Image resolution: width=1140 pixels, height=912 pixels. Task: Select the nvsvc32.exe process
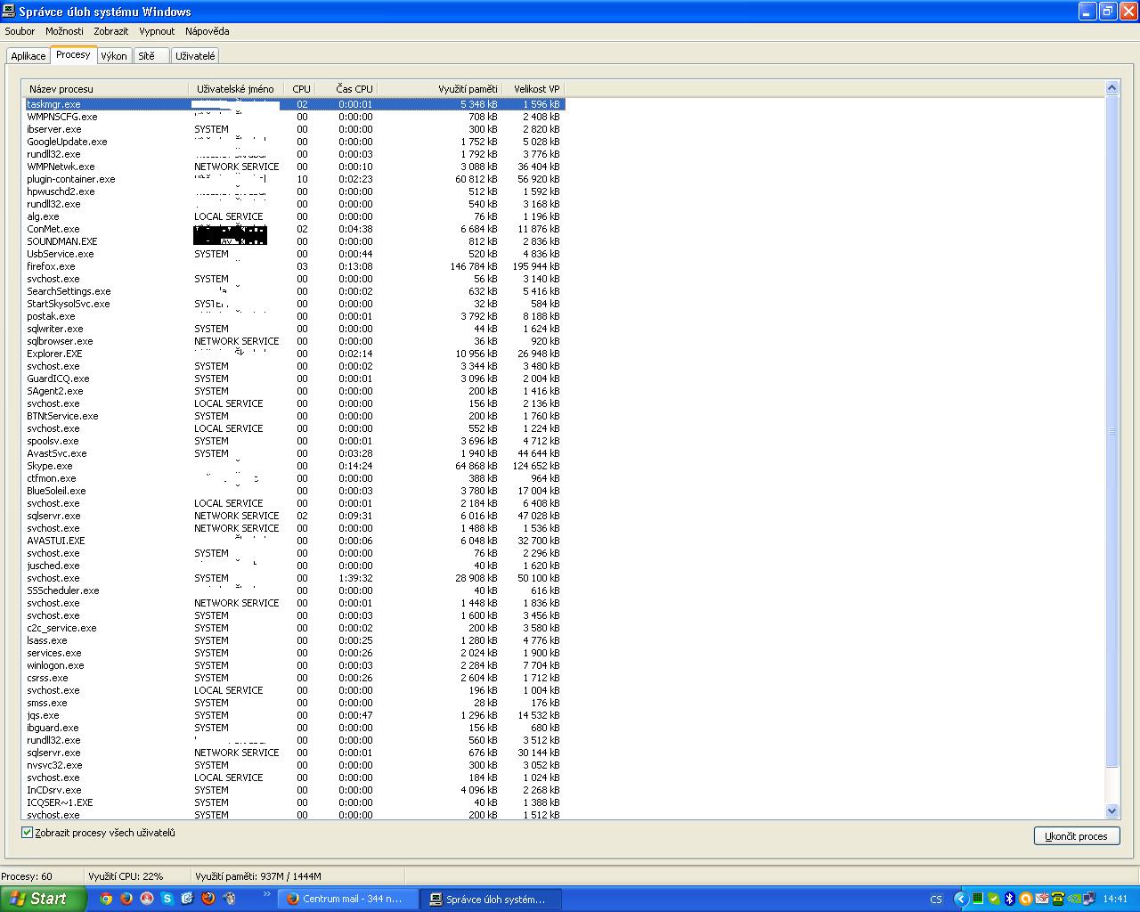coord(295,765)
